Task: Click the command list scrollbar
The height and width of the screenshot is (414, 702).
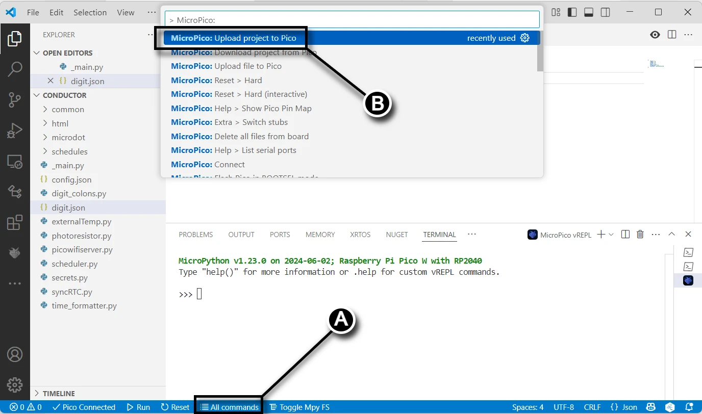Action: point(540,51)
